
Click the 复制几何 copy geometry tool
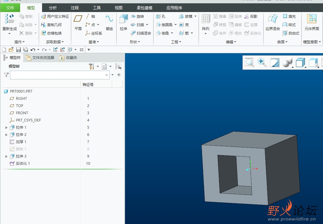coord(51,25)
